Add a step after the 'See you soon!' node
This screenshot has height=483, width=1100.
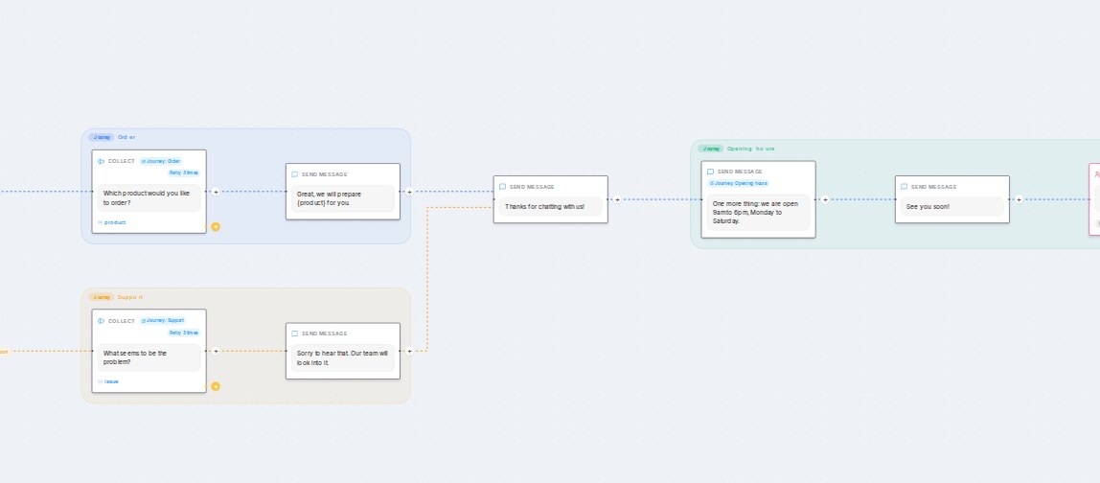1019,199
